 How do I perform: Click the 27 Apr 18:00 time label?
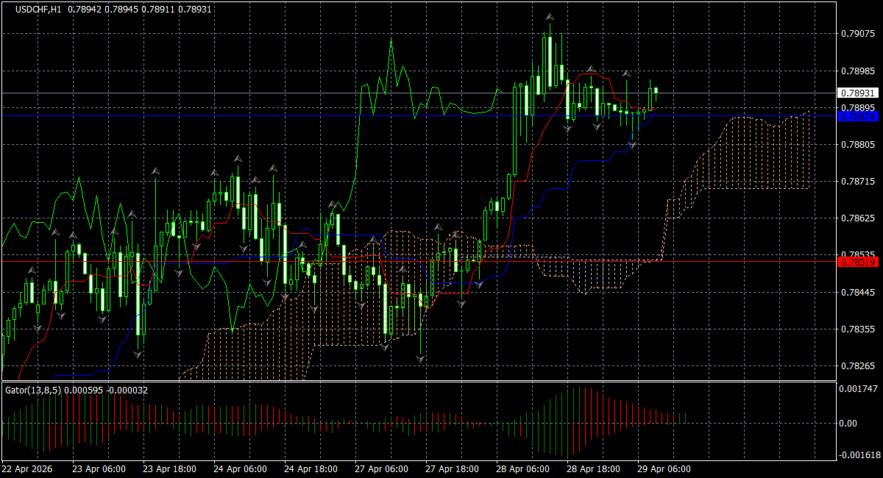click(452, 468)
